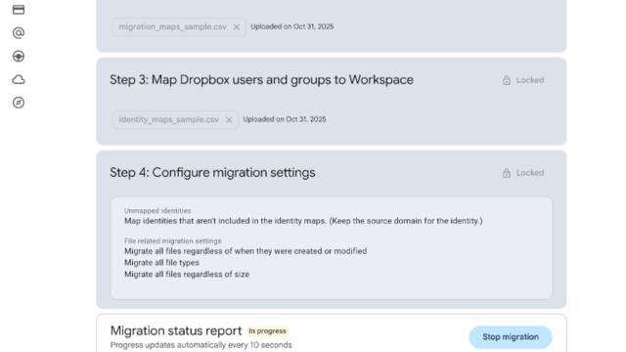Stop the running migration
Viewport: 626px width, 352px height.
511,337
